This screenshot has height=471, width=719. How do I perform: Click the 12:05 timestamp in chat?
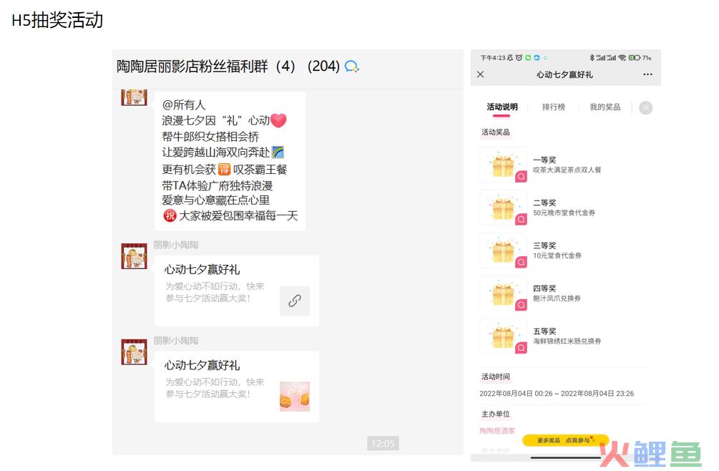pos(383,444)
